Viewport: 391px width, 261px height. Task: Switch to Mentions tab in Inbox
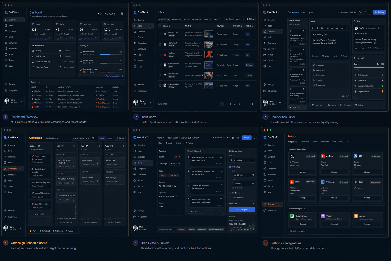click(x=176, y=19)
